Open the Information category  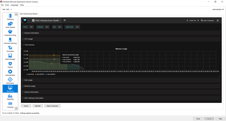(x=10, y=81)
